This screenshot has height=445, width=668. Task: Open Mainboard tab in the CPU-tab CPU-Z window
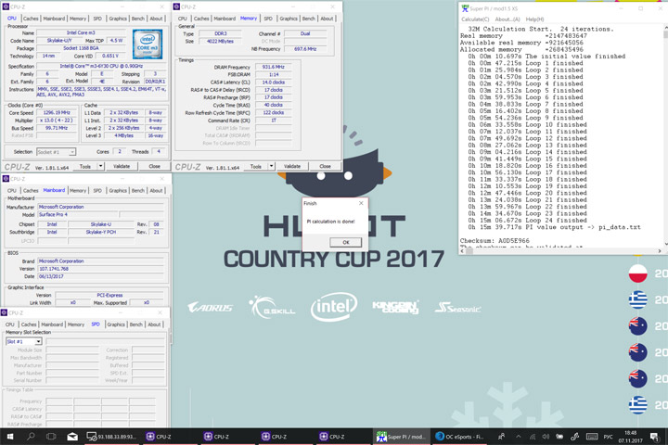(54, 19)
